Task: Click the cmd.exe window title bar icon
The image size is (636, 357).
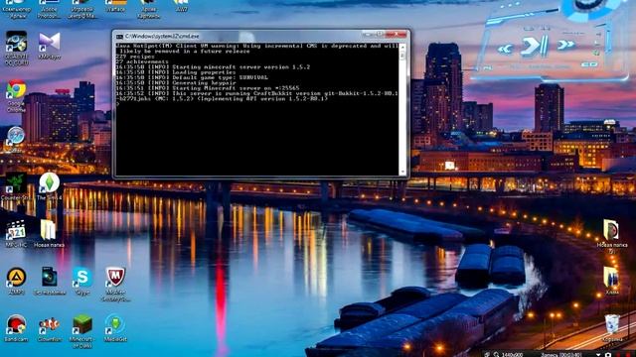Action: tap(119, 37)
